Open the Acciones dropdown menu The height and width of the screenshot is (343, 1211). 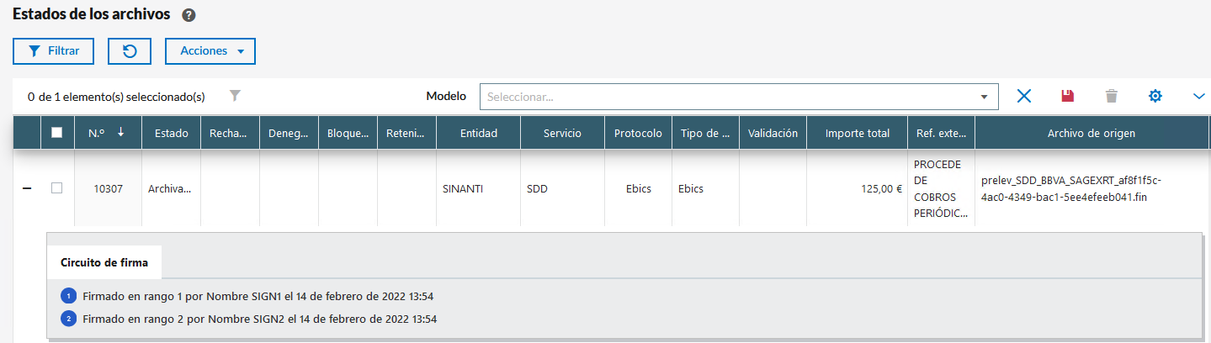210,51
